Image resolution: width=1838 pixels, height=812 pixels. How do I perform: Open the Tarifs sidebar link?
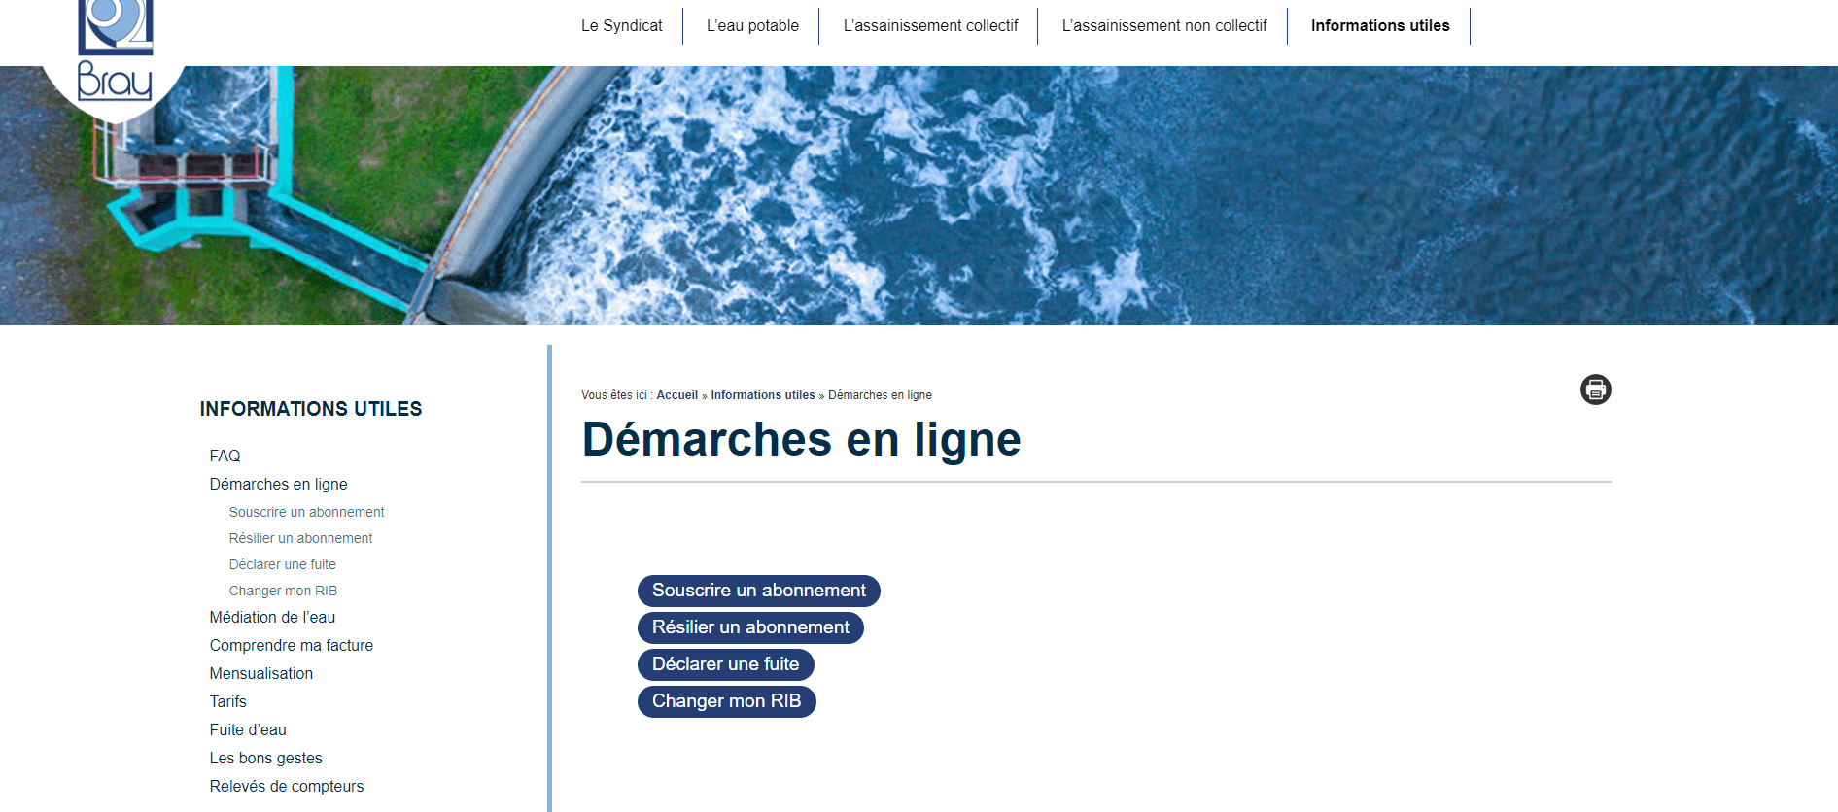coord(227,701)
